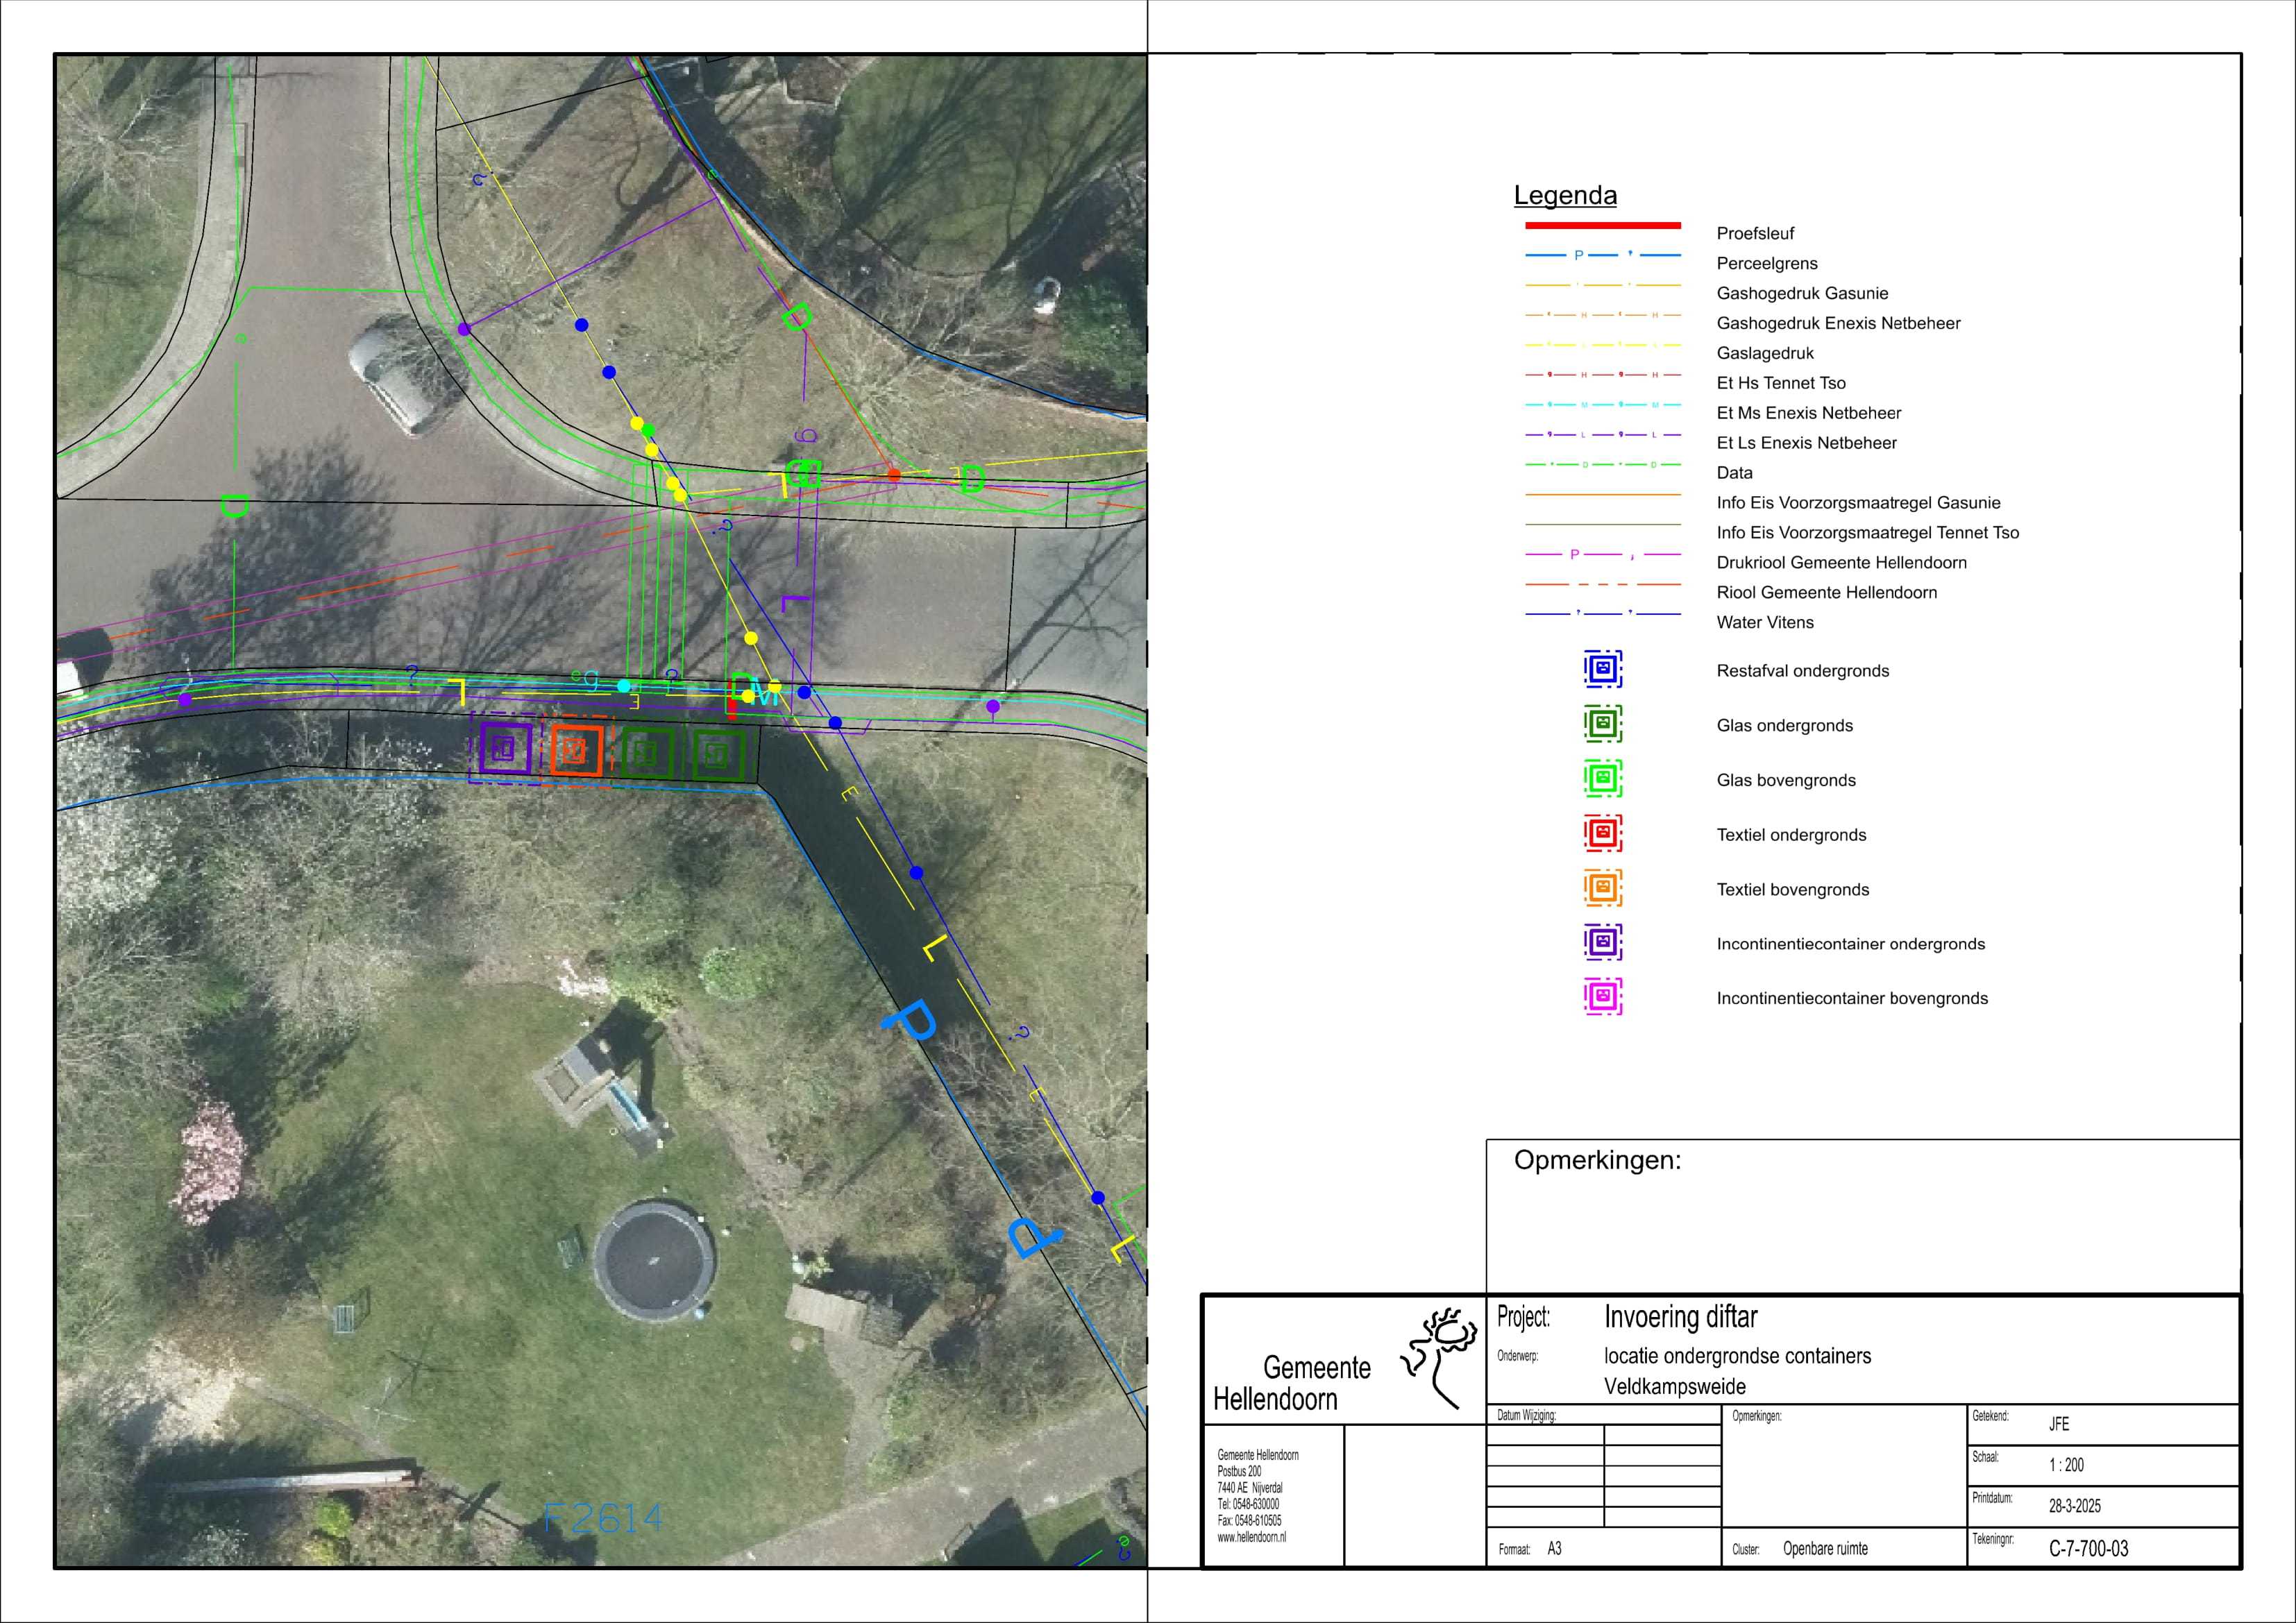Click the Legenda heading

click(1565, 196)
